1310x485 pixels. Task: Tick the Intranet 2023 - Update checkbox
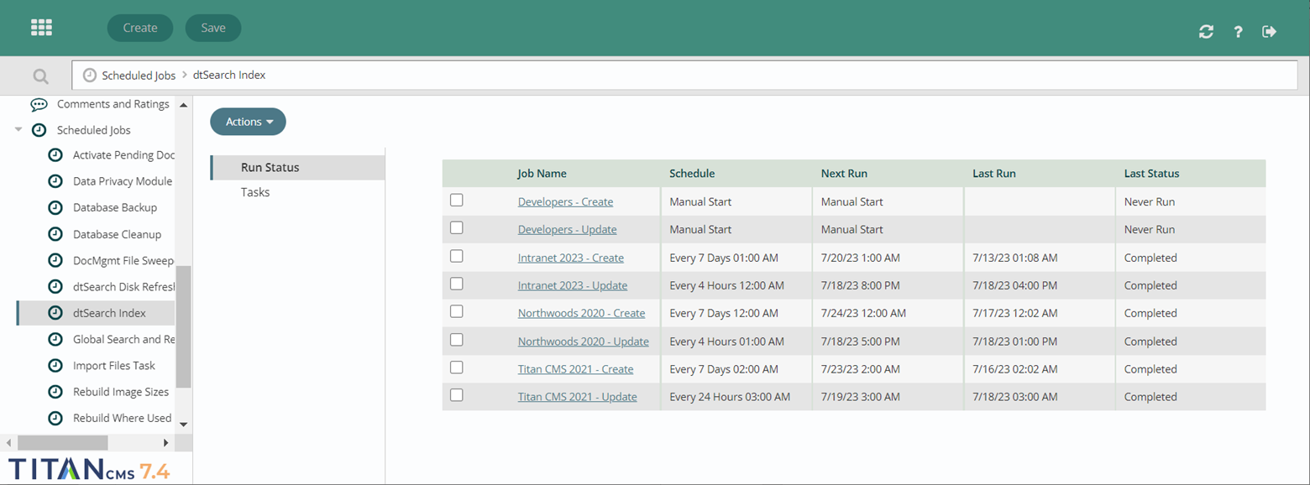click(x=457, y=284)
